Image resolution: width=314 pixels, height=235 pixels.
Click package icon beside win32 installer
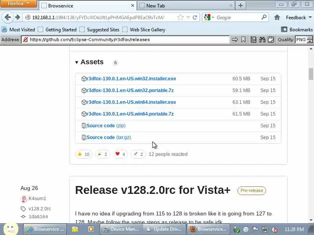point(84,79)
